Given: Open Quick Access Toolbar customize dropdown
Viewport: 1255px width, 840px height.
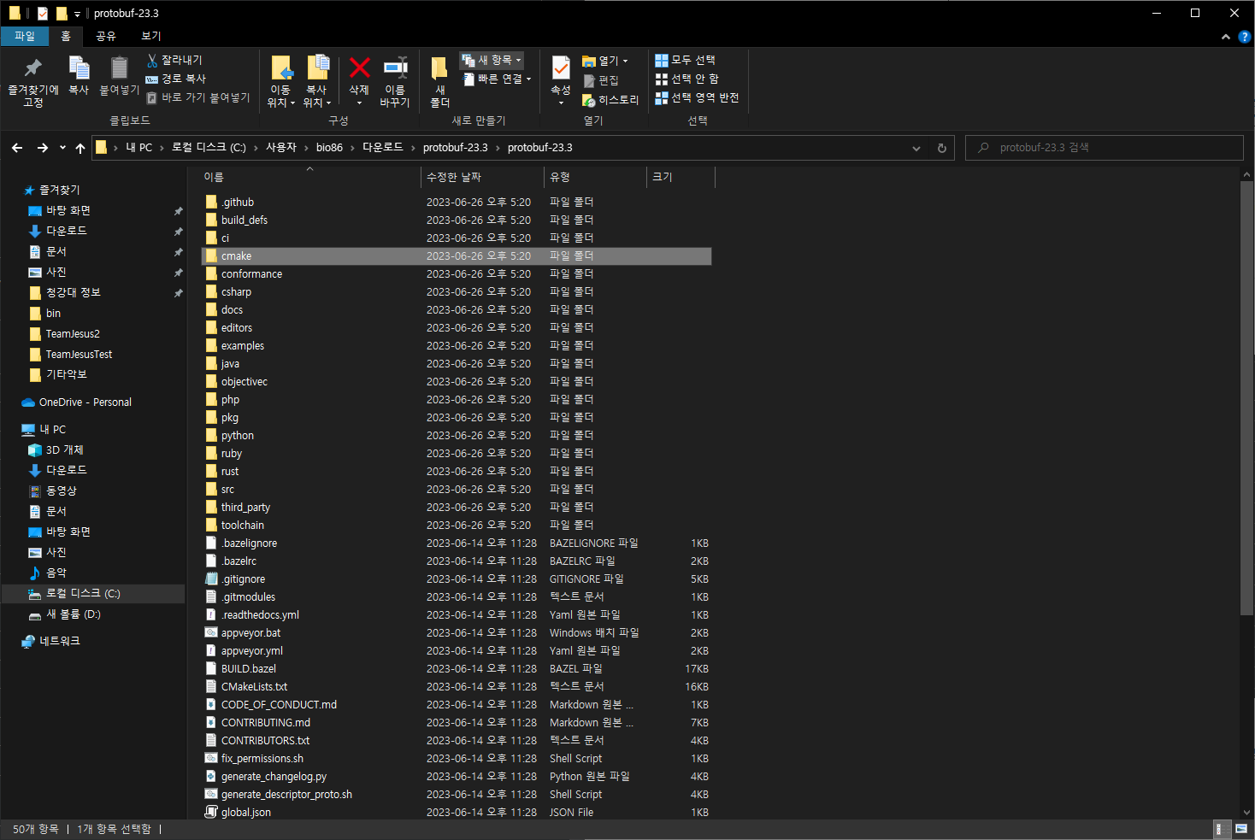Looking at the screenshot, I should click(77, 14).
